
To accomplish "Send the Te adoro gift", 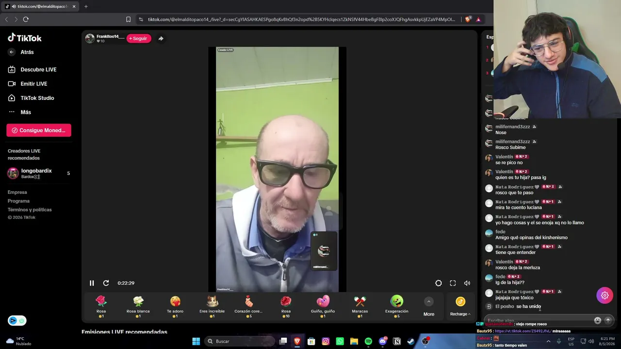I will pyautogui.click(x=175, y=307).
